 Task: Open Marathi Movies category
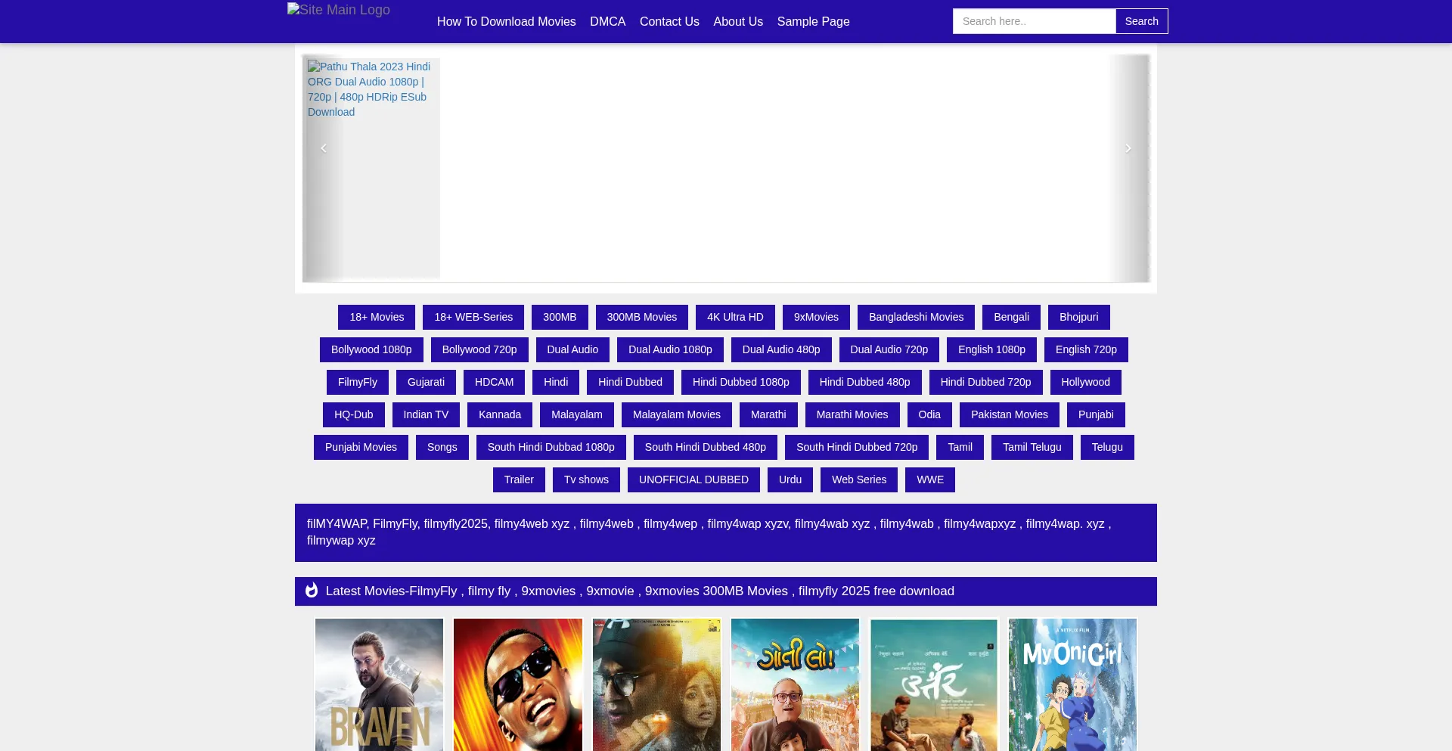coord(852,415)
